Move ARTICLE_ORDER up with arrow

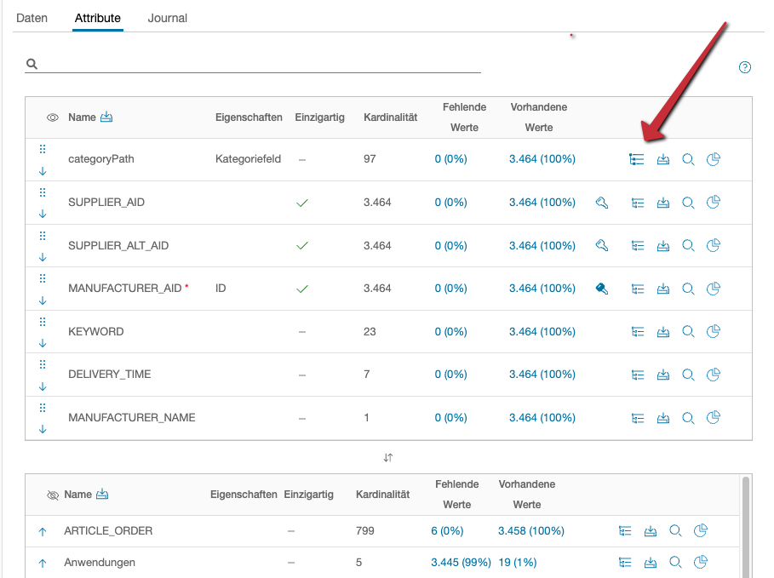[x=43, y=531]
